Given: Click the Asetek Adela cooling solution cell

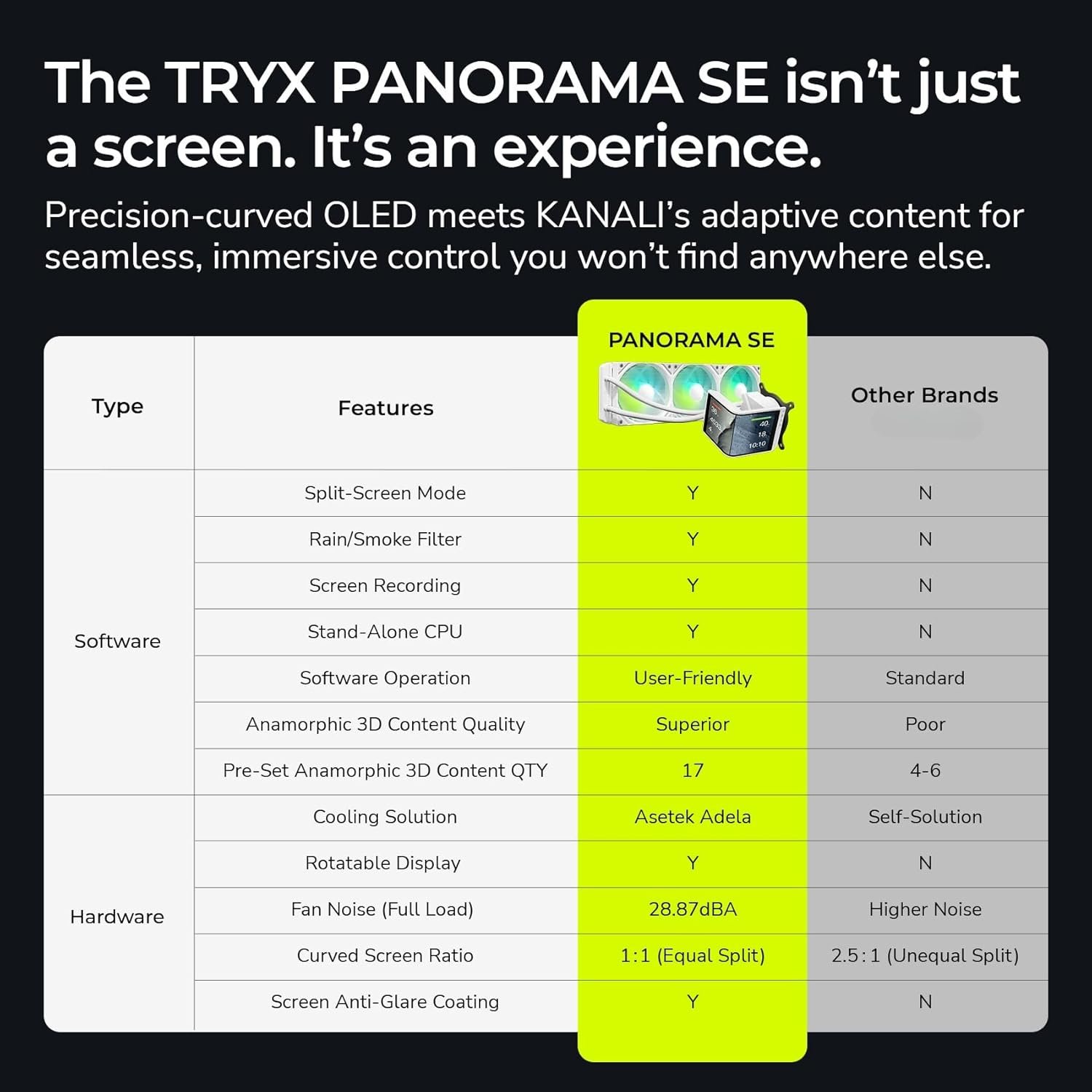Looking at the screenshot, I should (x=692, y=817).
